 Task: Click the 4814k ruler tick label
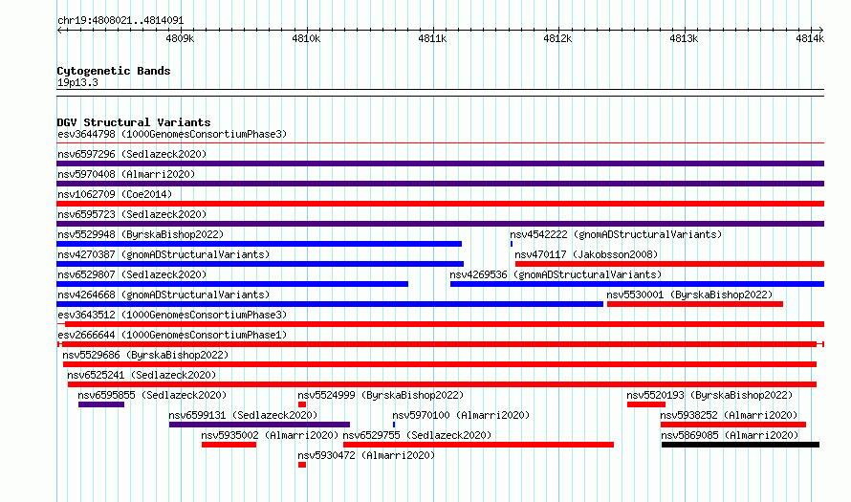click(810, 38)
